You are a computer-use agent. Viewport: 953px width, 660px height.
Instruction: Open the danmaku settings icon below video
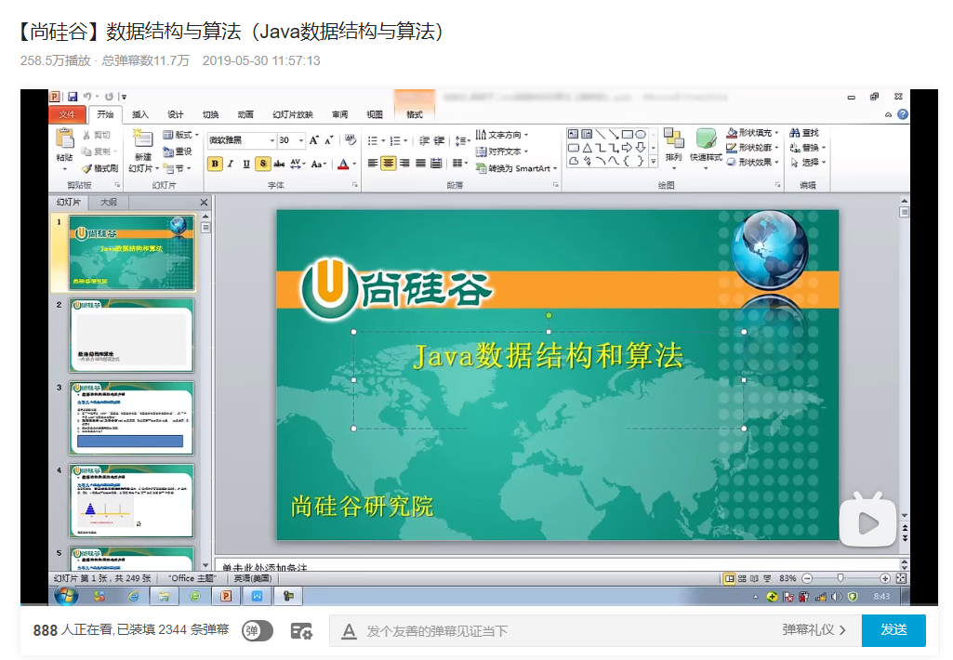pos(301,631)
